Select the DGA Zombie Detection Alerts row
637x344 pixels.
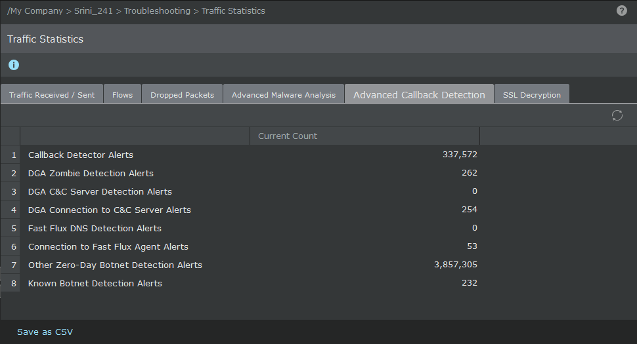[x=318, y=173]
